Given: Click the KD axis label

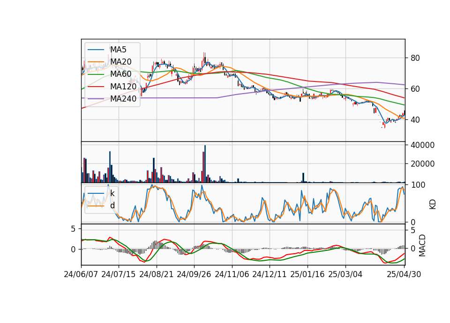Looking at the screenshot, I should [x=433, y=204].
